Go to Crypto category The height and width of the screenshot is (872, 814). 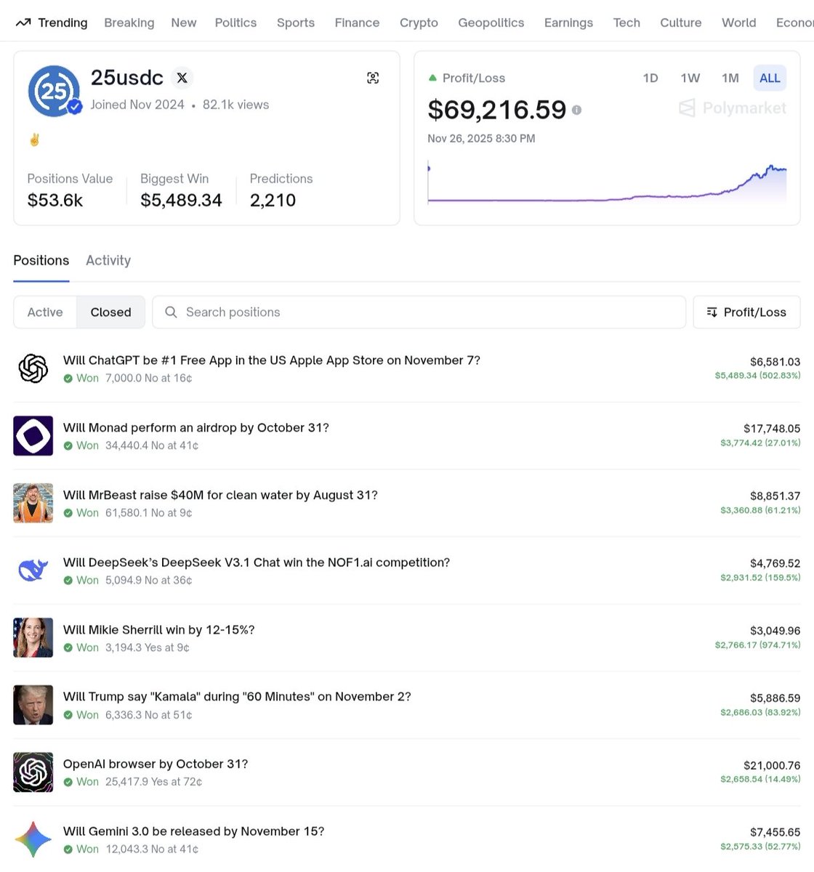point(419,23)
